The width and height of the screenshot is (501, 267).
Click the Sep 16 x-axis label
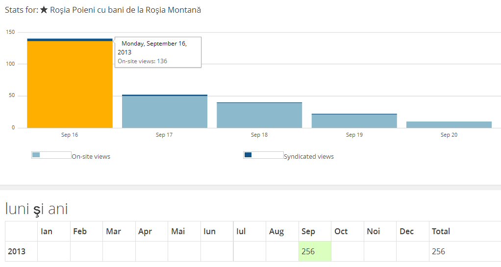coord(70,135)
